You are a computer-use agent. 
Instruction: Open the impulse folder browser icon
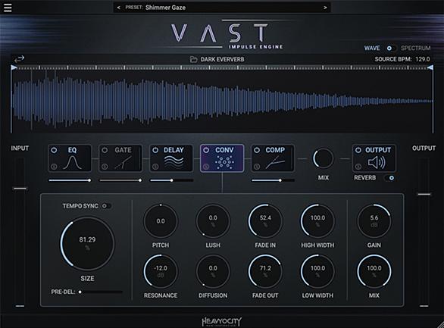[193, 59]
